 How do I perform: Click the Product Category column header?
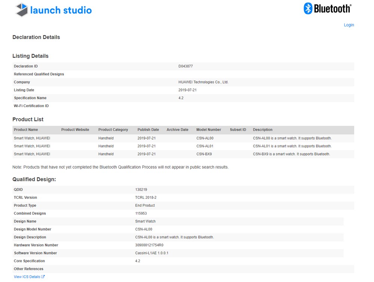click(113, 130)
